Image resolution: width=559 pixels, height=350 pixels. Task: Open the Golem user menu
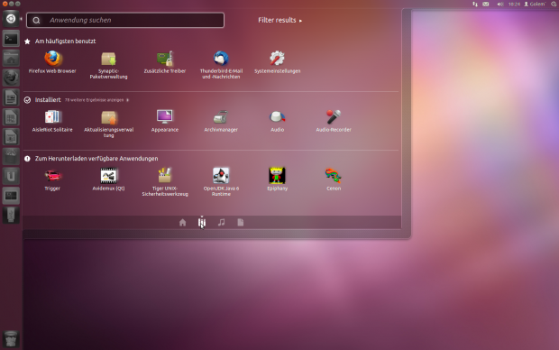coord(535,5)
